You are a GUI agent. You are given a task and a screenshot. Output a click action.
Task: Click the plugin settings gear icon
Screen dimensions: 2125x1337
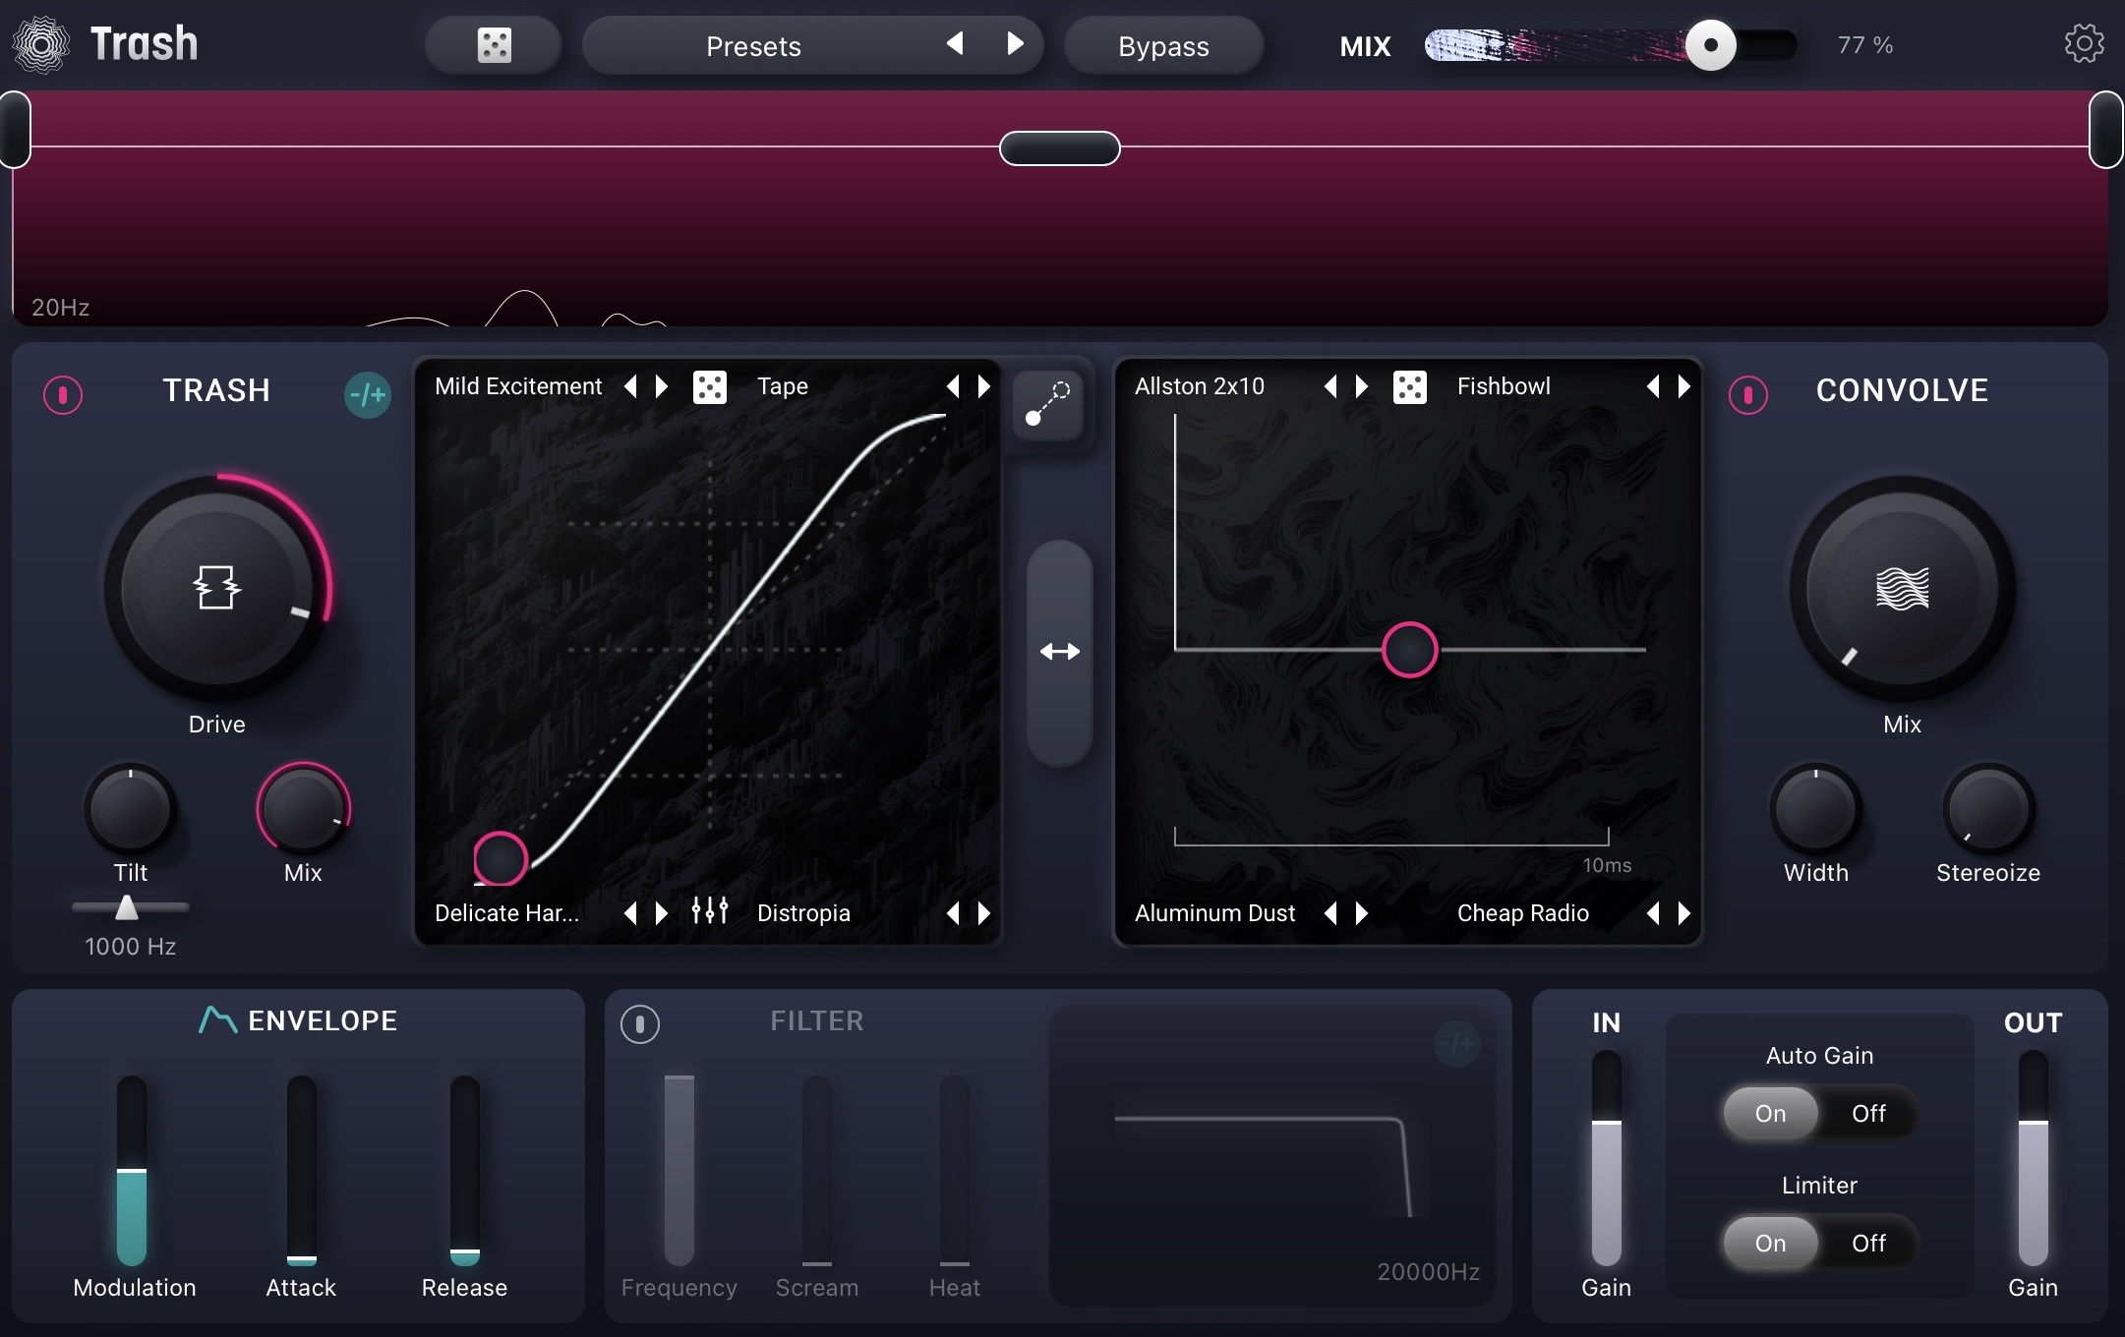pos(2081,44)
